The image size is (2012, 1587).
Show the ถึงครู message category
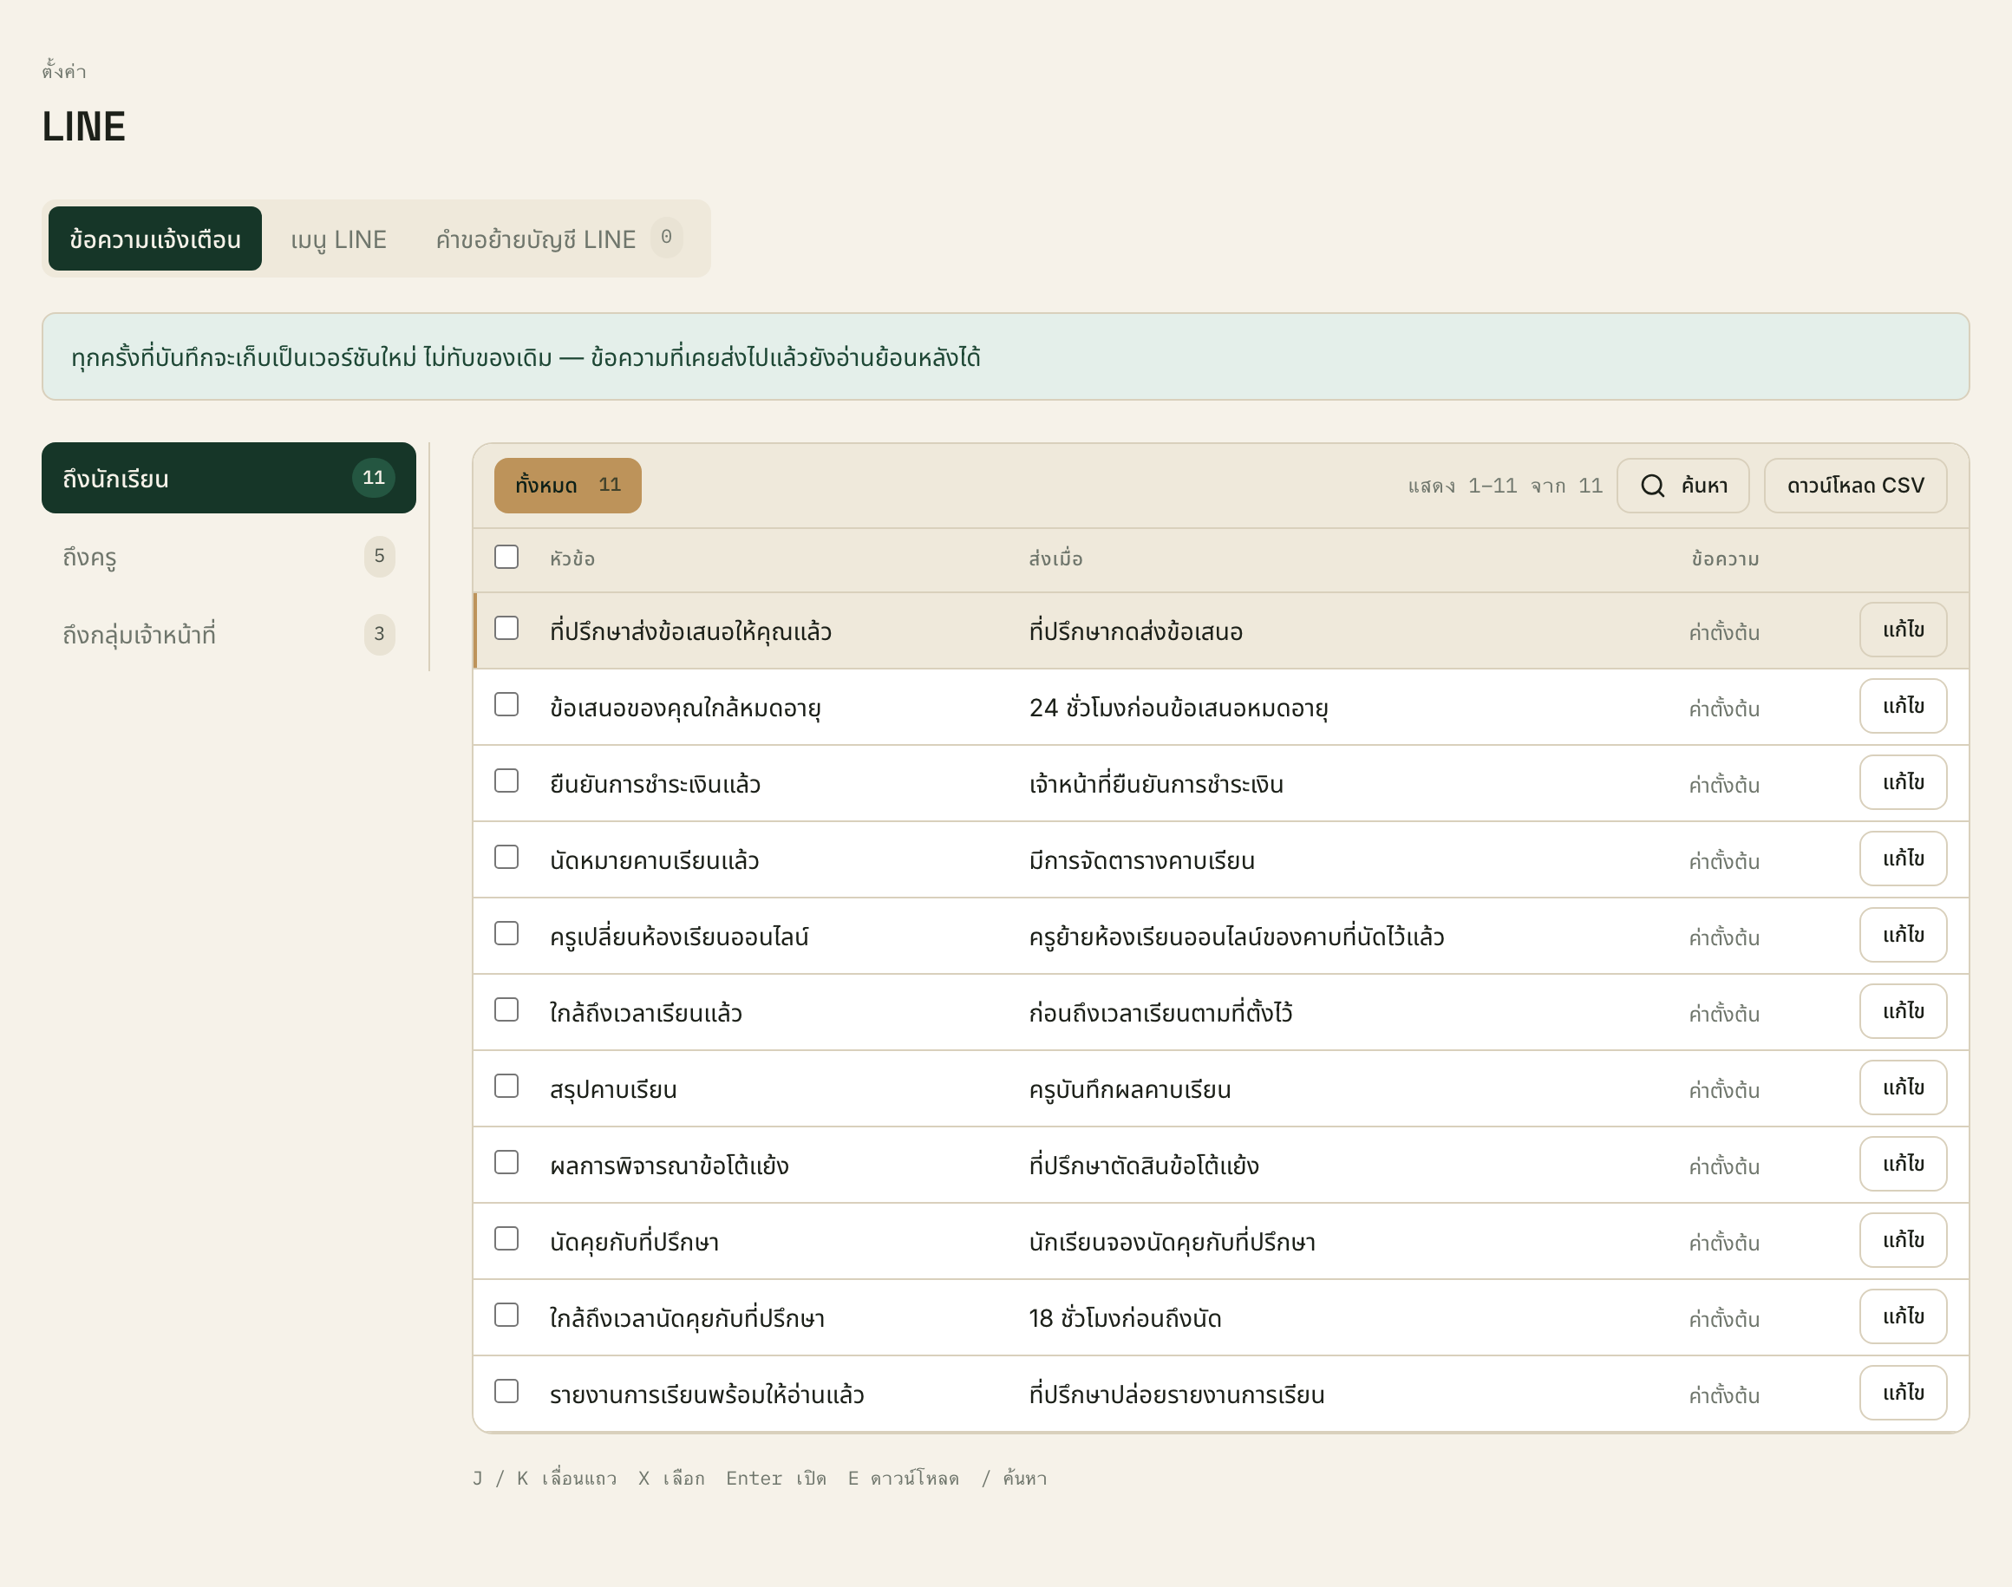tap(229, 556)
